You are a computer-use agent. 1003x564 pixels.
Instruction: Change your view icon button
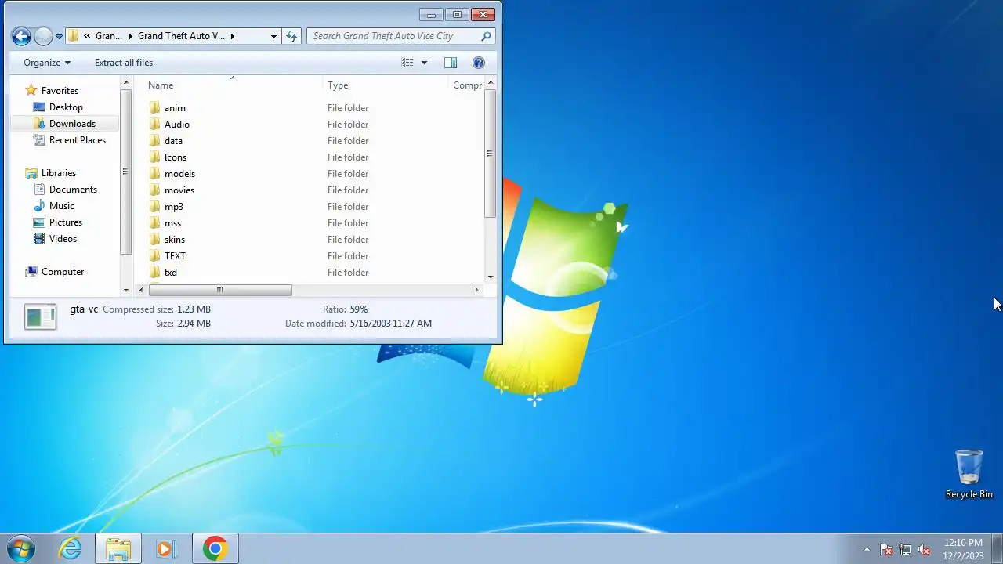click(407, 63)
